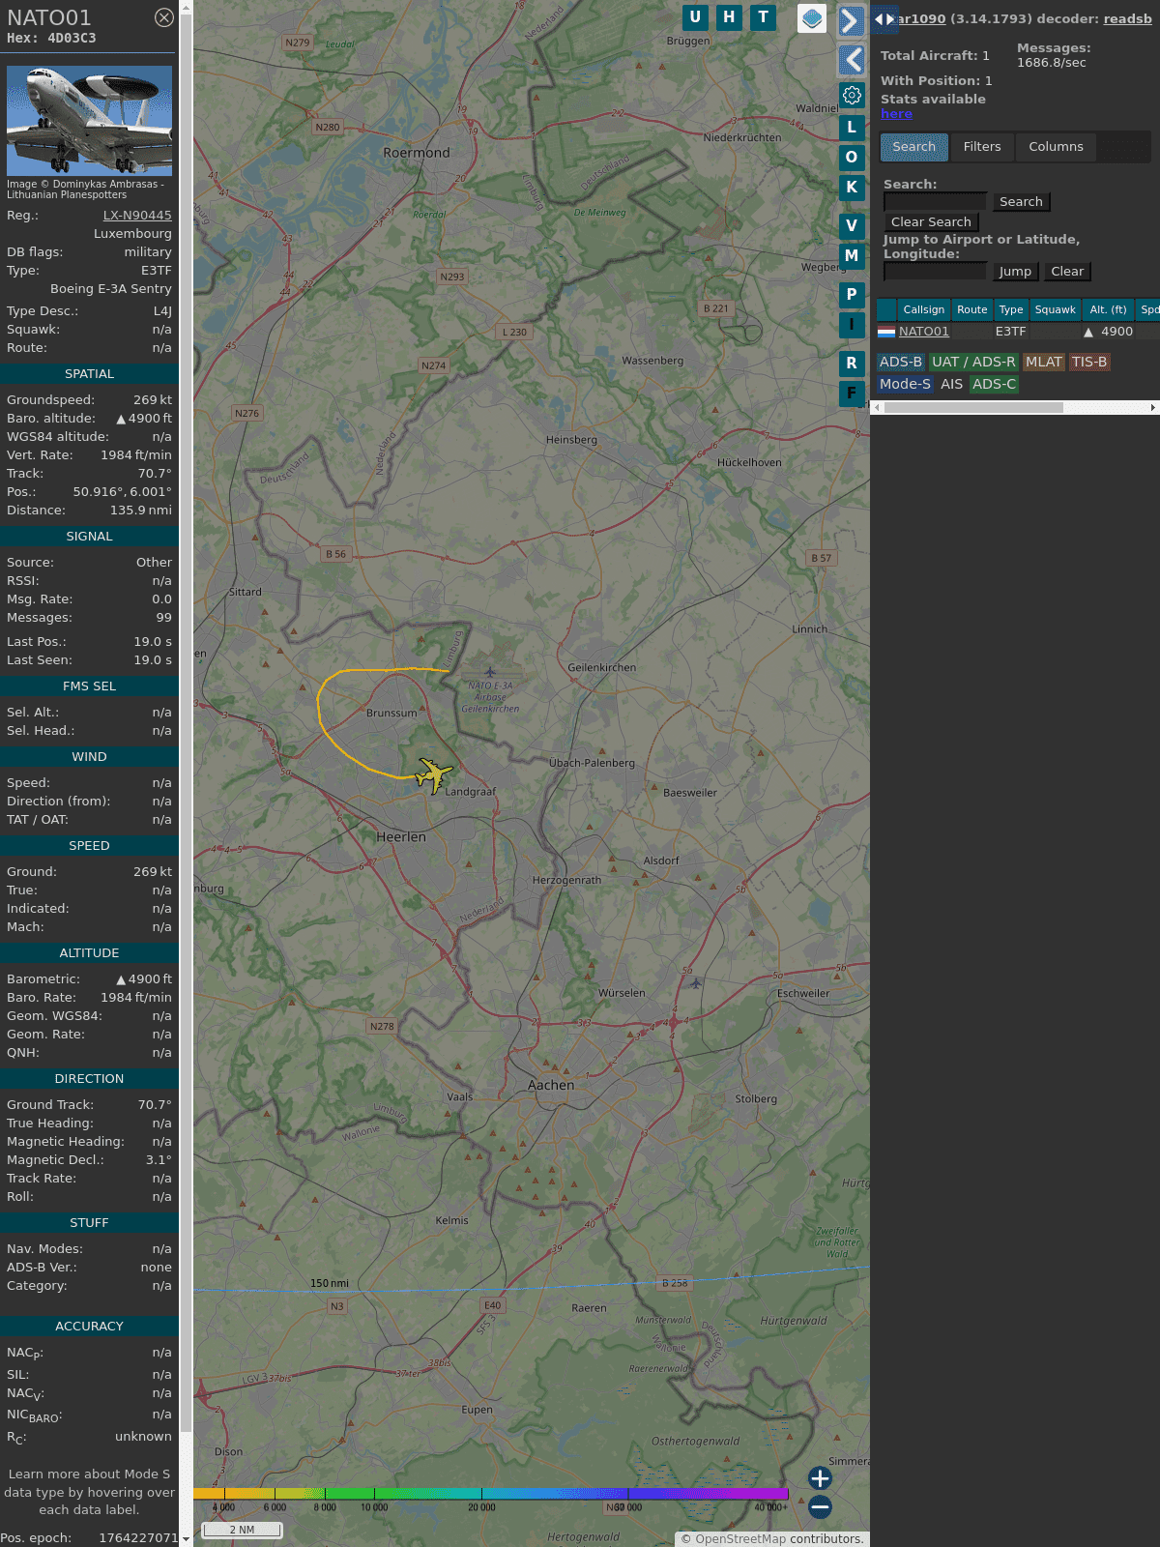Toggle the H map button
1160x1547 pixels.
pyautogui.click(x=729, y=17)
